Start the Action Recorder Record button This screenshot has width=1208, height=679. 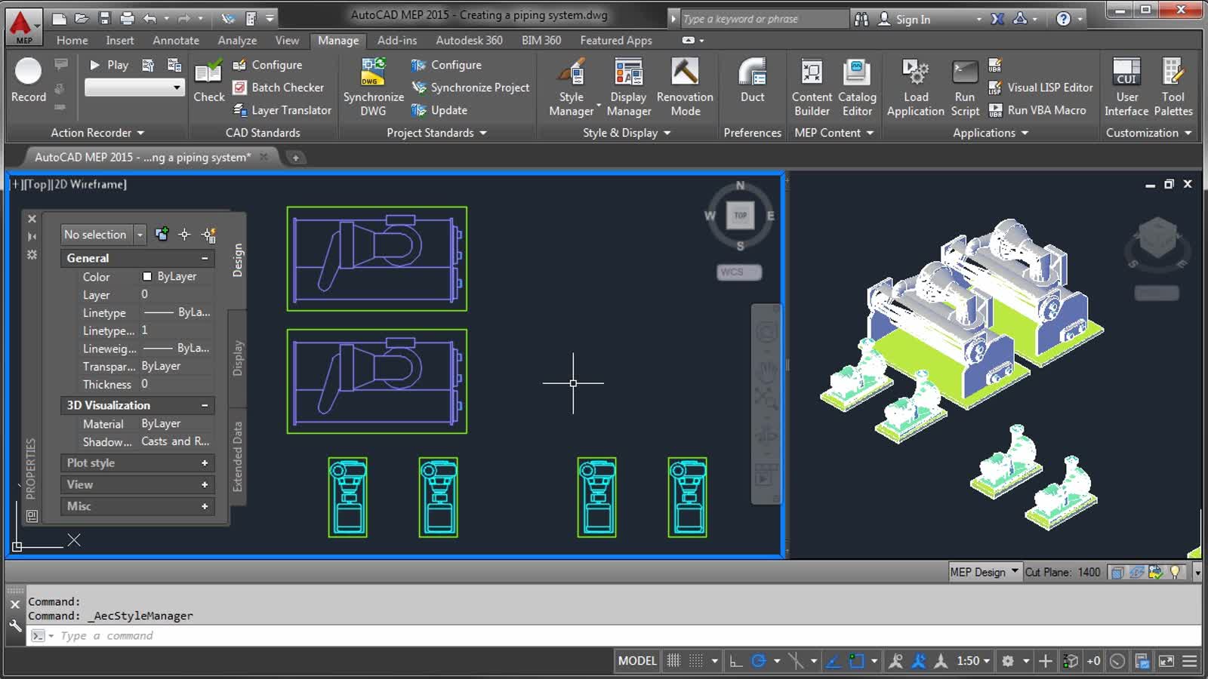pos(28,81)
